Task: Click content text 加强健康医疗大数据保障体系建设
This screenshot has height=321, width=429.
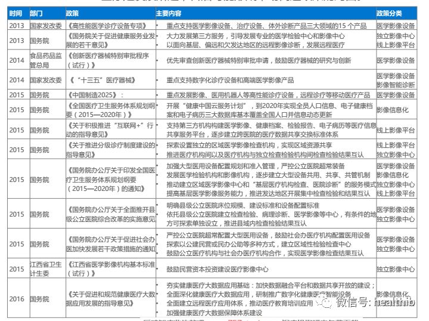Action: 214,313
